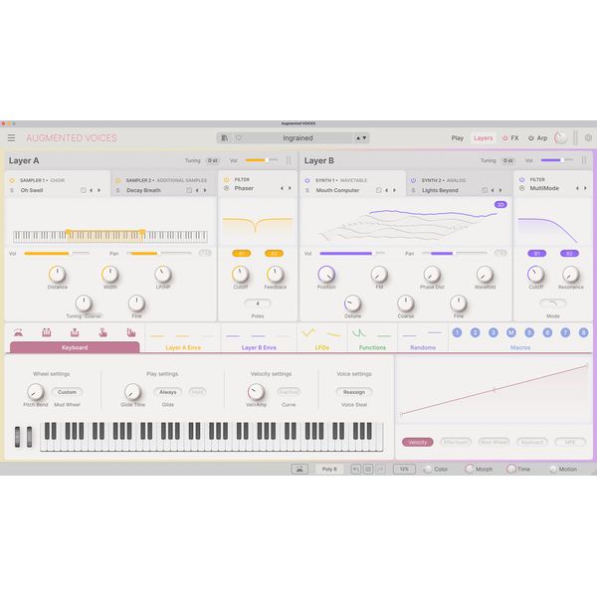This screenshot has width=597, height=597.
Task: Adjust Sampler 1 Pan slider
Action: (159, 253)
